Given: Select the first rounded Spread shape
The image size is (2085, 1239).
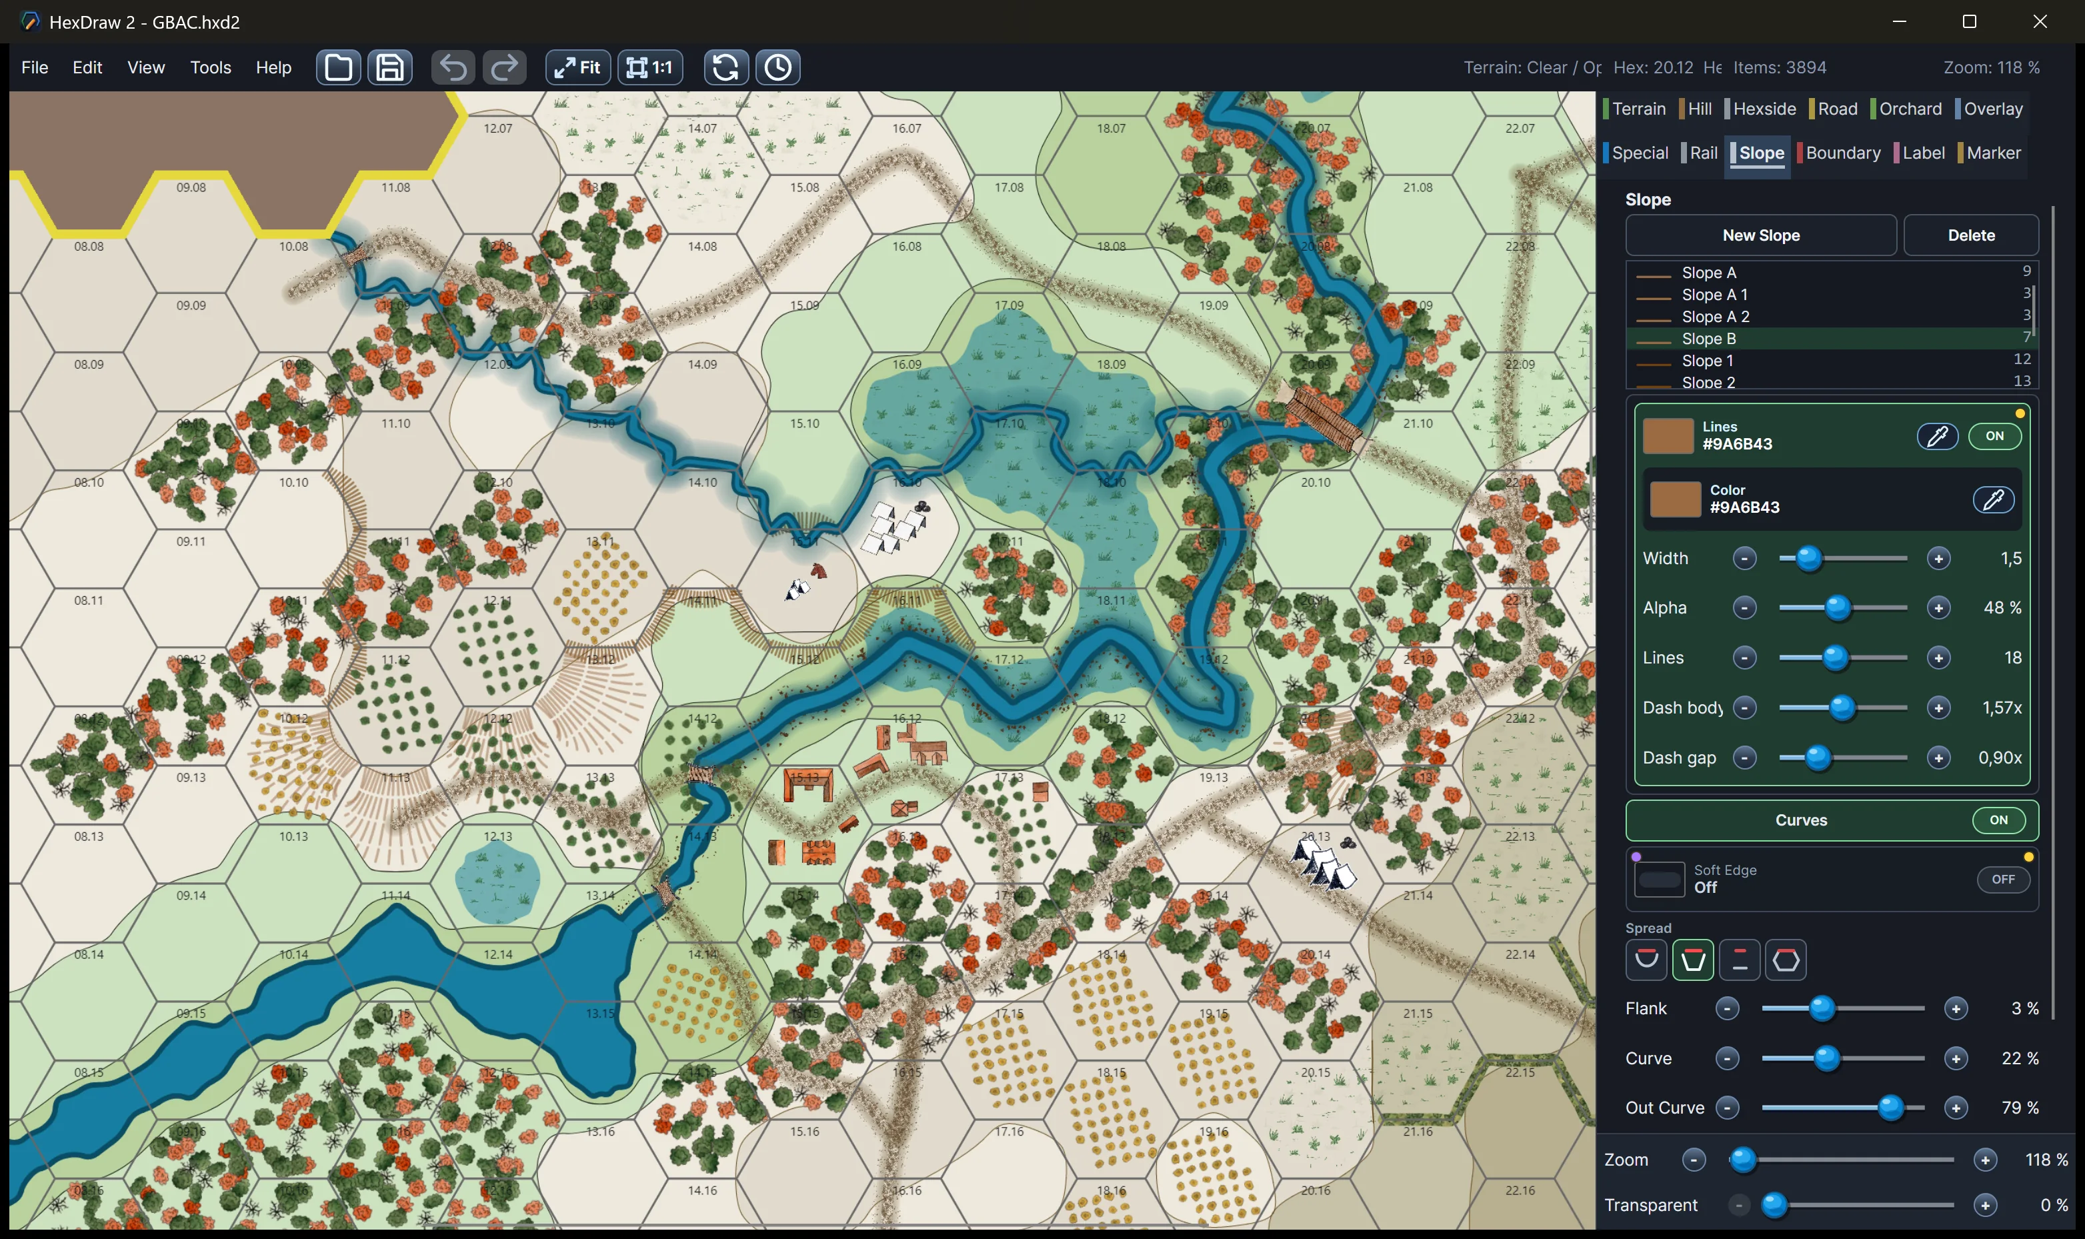Looking at the screenshot, I should pos(1646,960).
